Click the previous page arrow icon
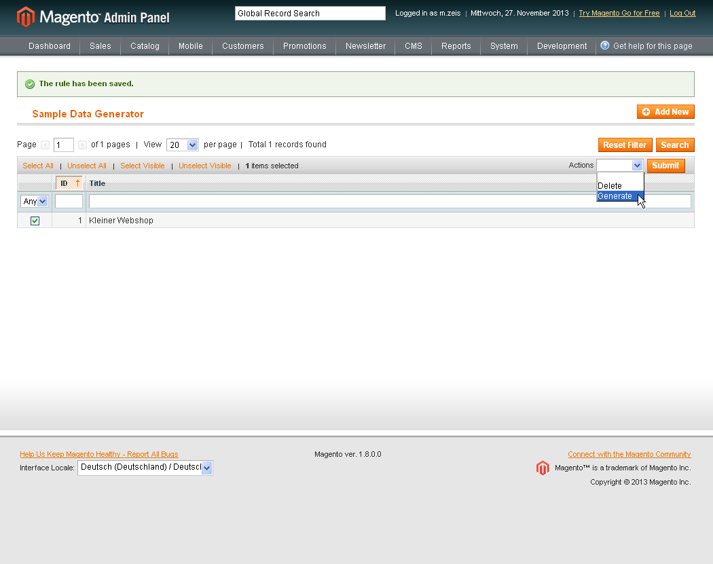Viewport: 713px width, 564px height. point(45,145)
